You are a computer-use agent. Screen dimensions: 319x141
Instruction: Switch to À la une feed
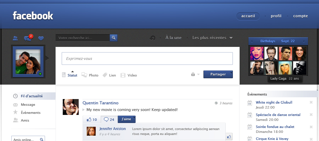point(173,38)
